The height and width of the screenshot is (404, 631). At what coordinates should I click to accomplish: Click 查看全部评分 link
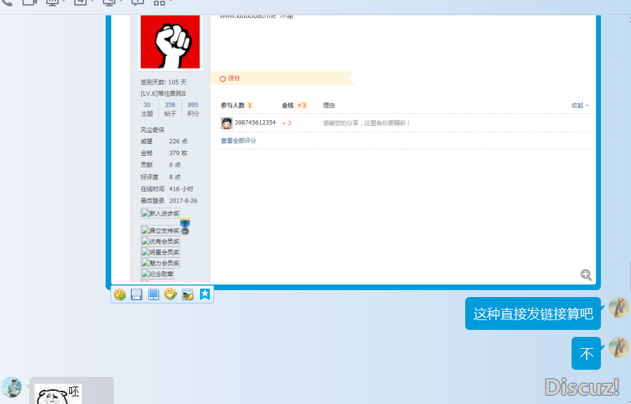pyautogui.click(x=239, y=140)
